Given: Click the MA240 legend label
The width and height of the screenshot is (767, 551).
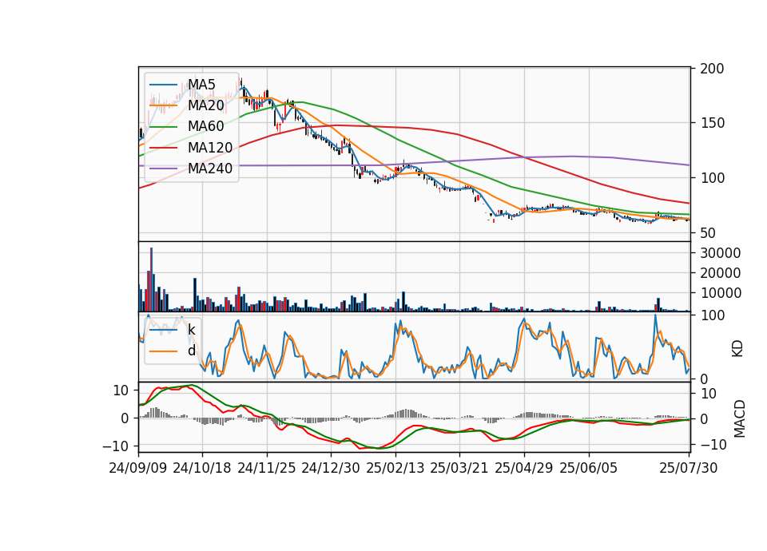Looking at the screenshot, I should [210, 168].
